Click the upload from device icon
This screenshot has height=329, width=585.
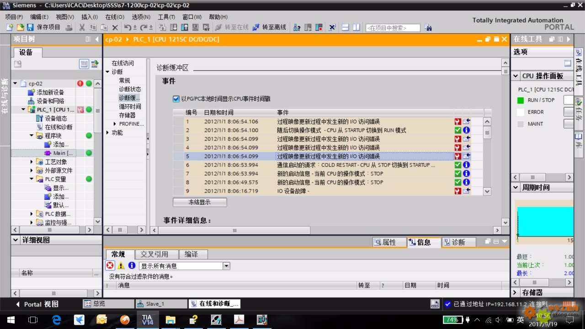pyautogui.click(x=185, y=27)
